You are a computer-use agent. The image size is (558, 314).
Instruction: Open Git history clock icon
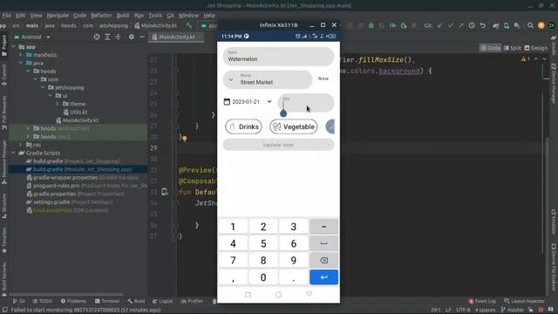point(472,25)
